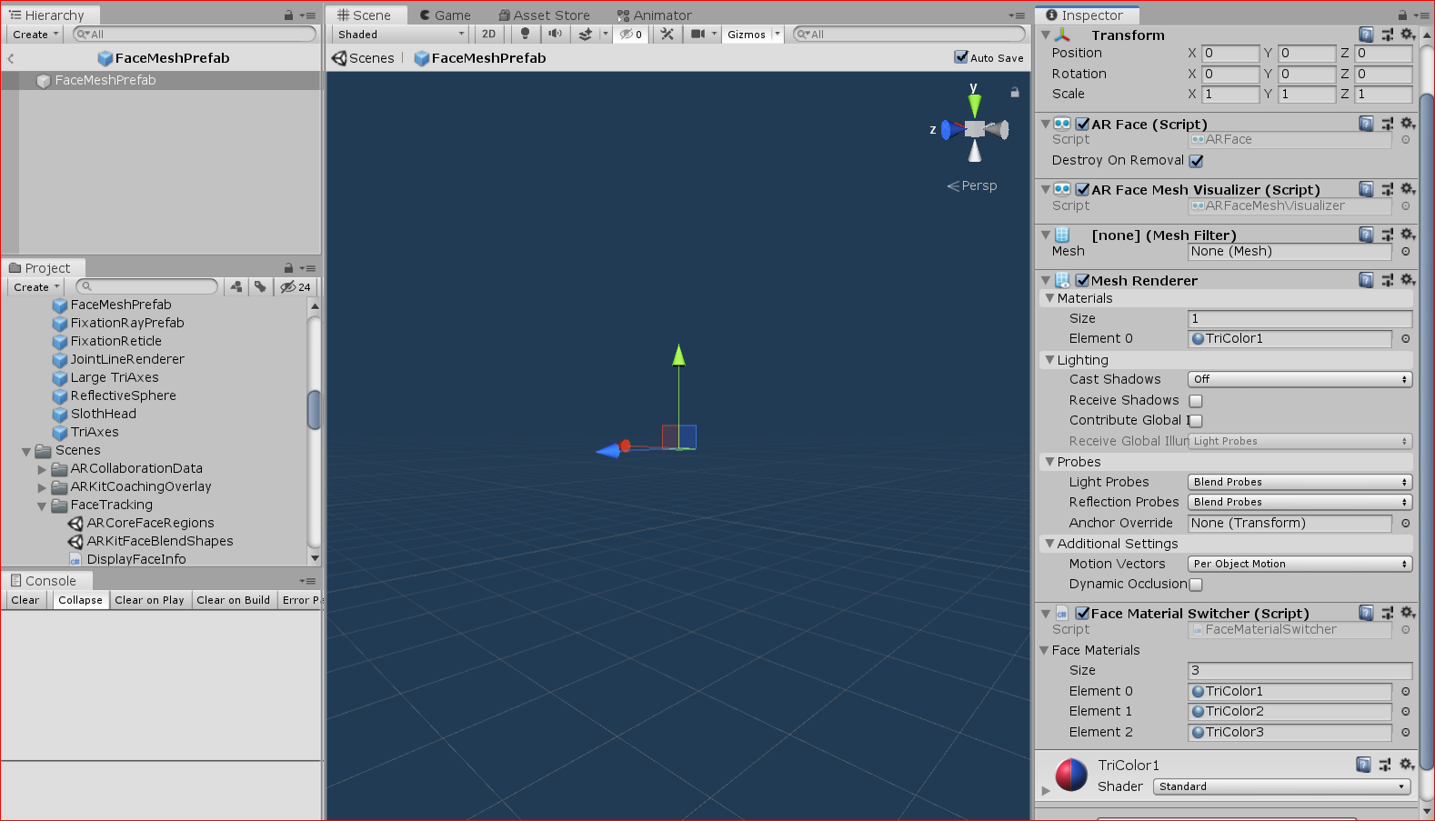This screenshot has height=821, width=1435.
Task: Lock the scene gizmo rotation padlock
Action: 1015,92
